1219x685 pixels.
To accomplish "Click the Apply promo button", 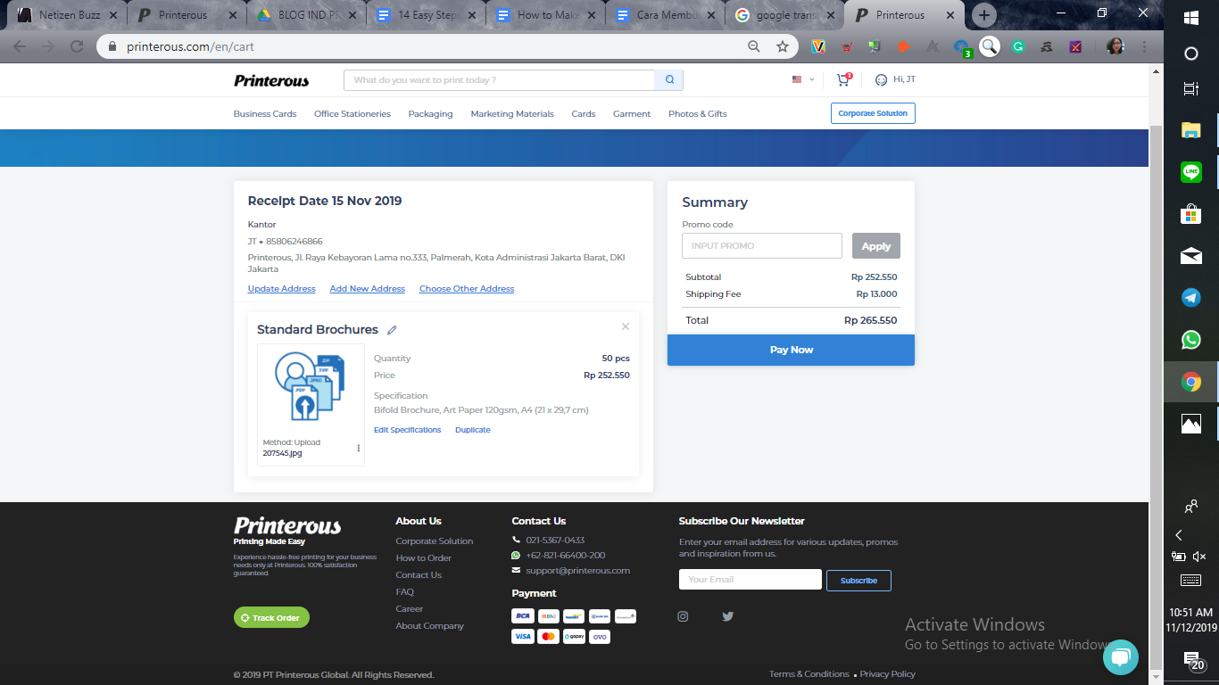I will tap(876, 246).
